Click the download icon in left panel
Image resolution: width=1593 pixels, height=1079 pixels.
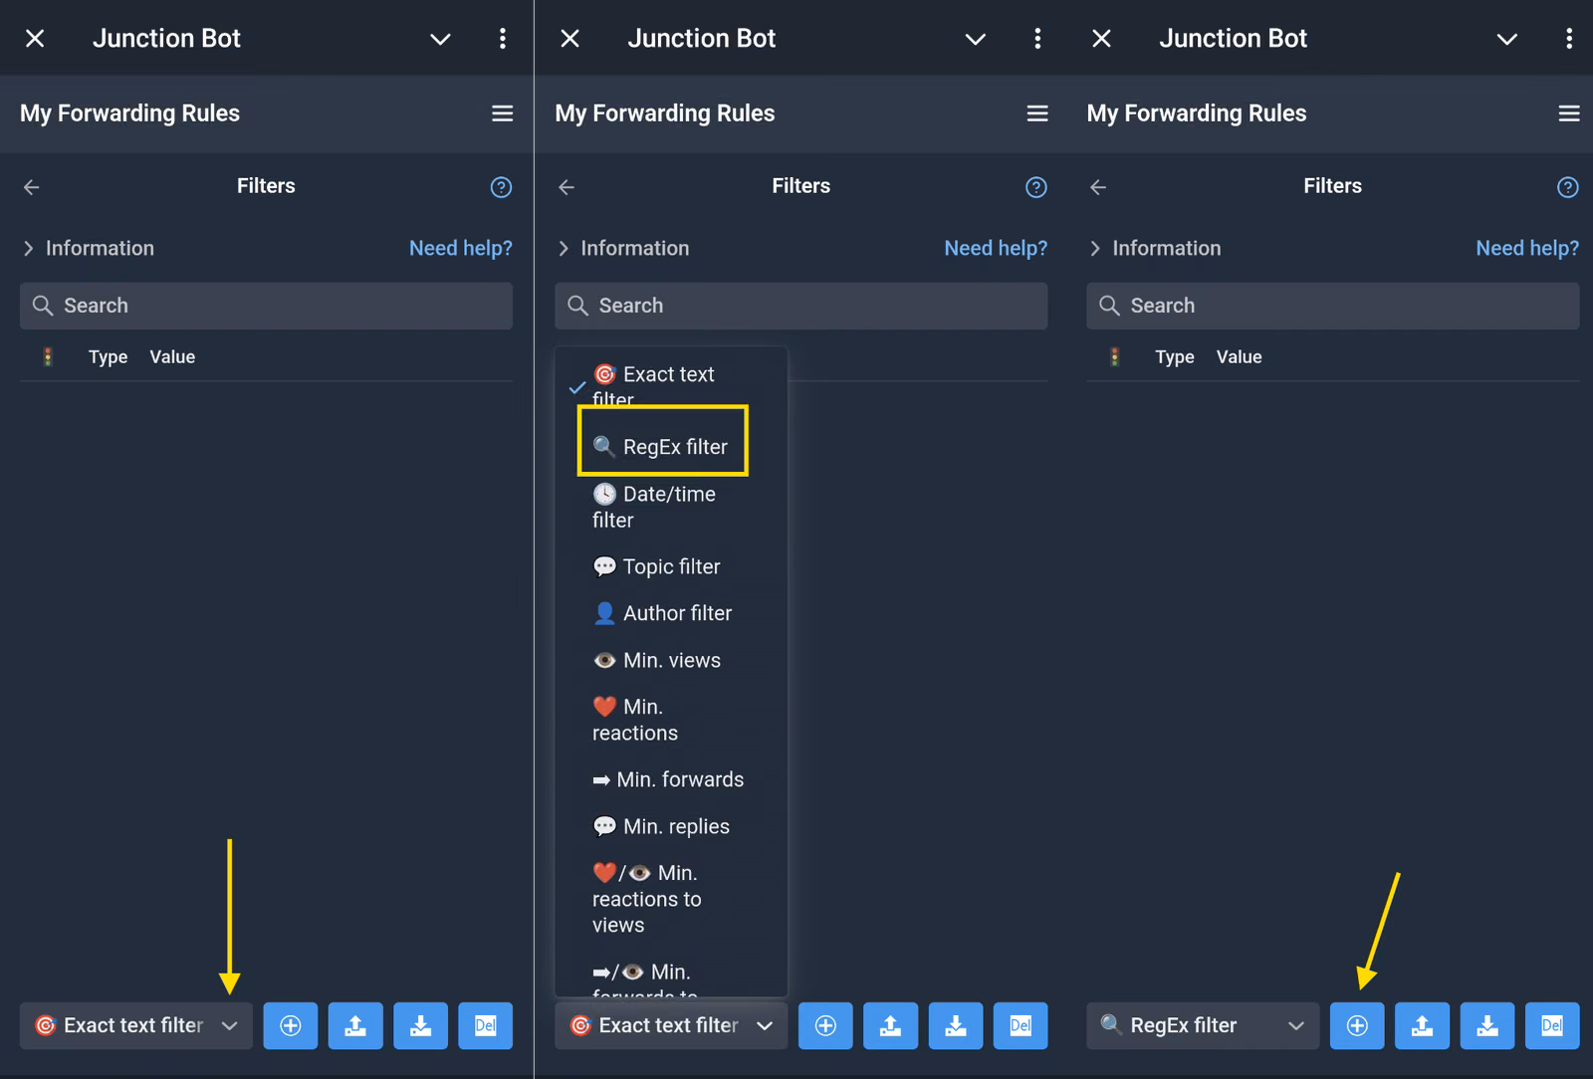click(x=420, y=1025)
